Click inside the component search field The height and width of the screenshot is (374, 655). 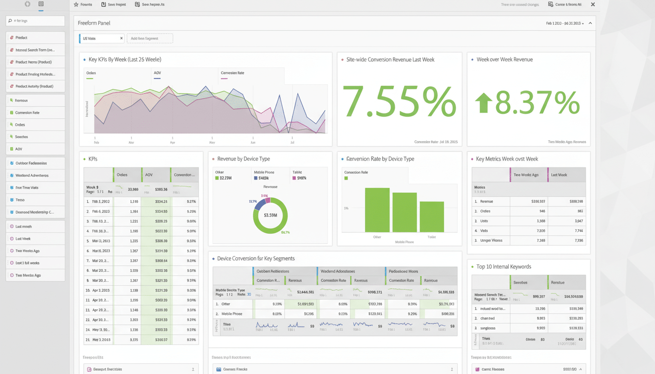click(35, 21)
